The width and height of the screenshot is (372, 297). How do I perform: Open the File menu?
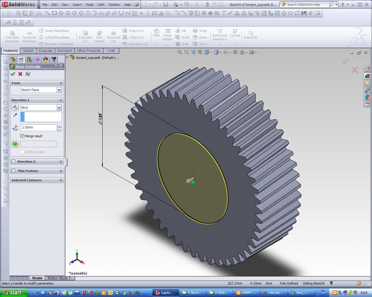45,5
